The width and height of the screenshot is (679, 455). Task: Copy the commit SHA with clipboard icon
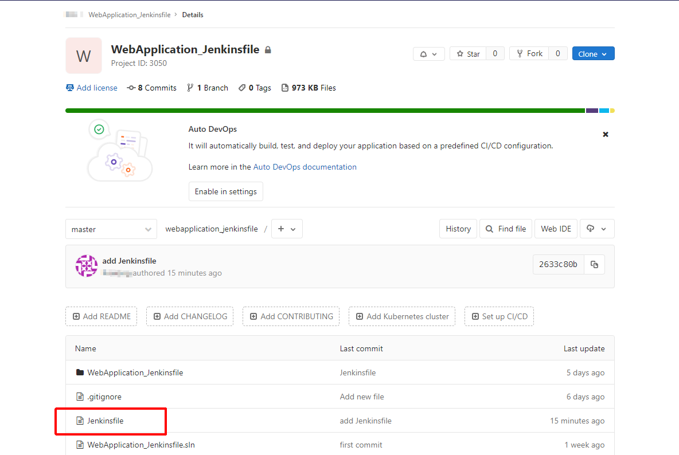tap(594, 264)
